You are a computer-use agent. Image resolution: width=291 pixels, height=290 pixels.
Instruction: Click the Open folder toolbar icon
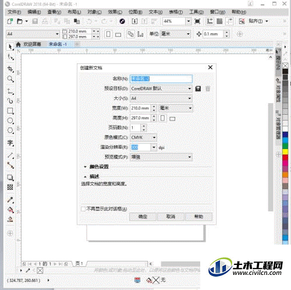tap(20, 21)
